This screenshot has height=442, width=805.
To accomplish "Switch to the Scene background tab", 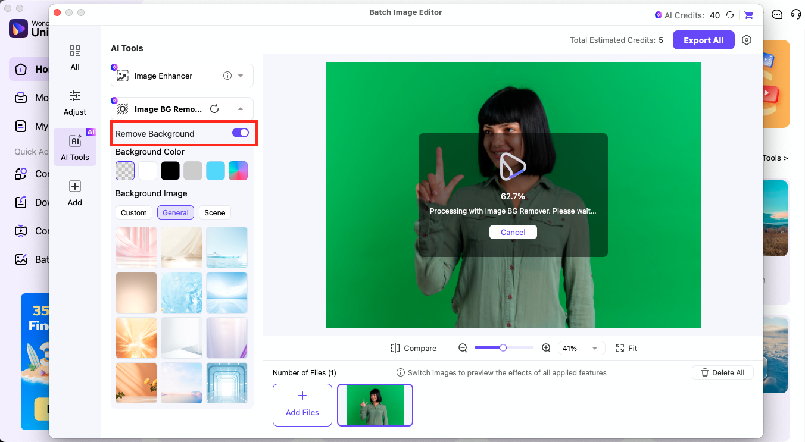I will click(215, 212).
